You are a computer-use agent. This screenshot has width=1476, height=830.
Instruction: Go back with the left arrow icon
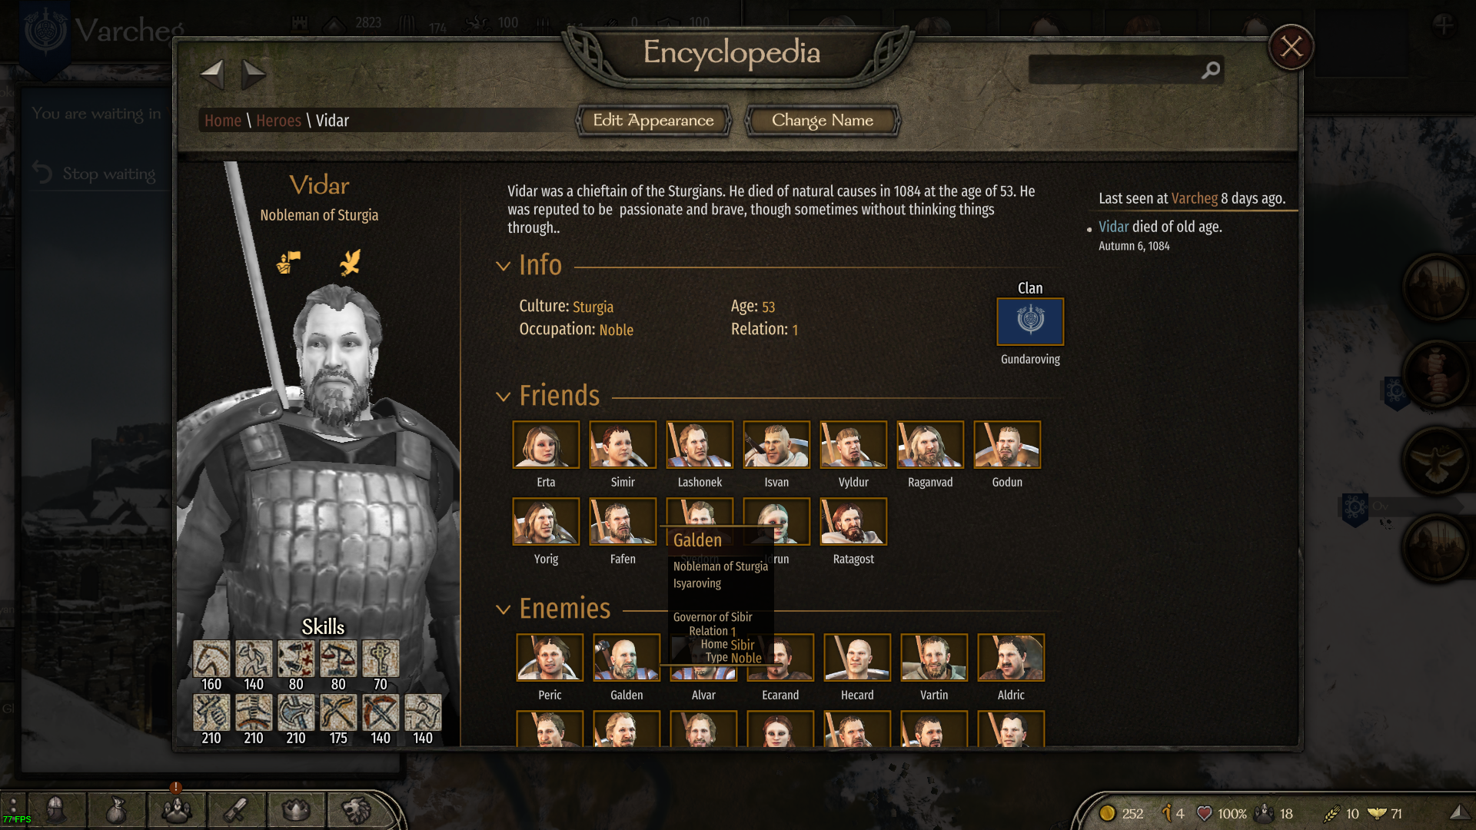click(x=212, y=75)
